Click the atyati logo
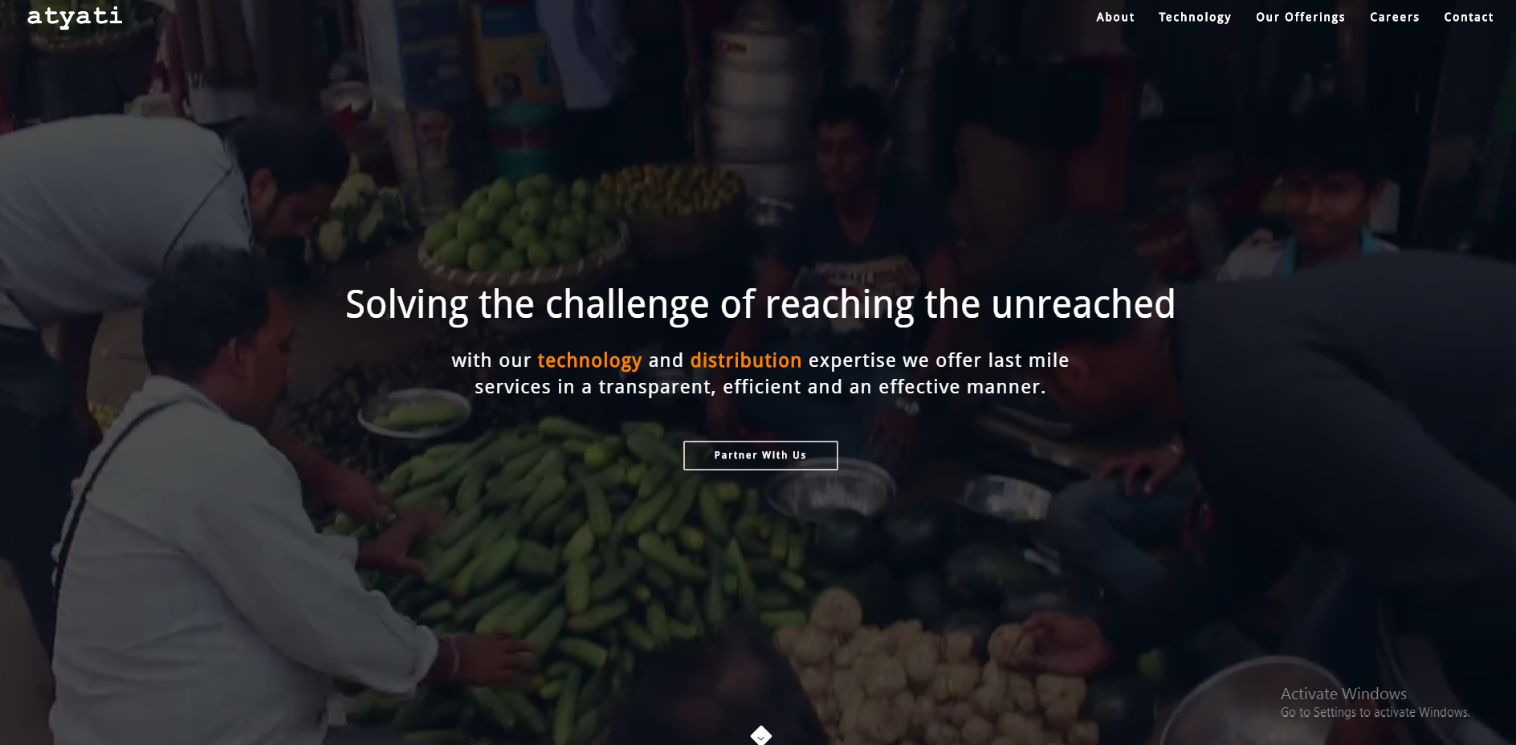Screen dimensions: 1516x745 75,17
